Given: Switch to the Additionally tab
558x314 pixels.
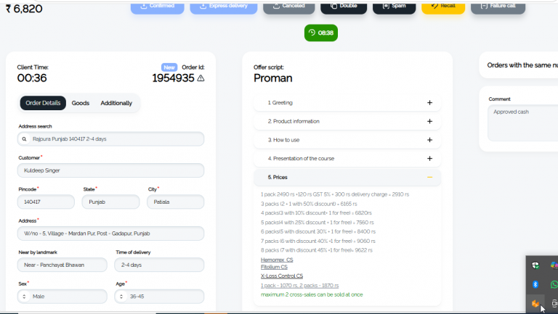Looking at the screenshot, I should [116, 103].
